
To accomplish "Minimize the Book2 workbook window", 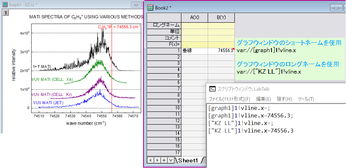I will 336,8.
